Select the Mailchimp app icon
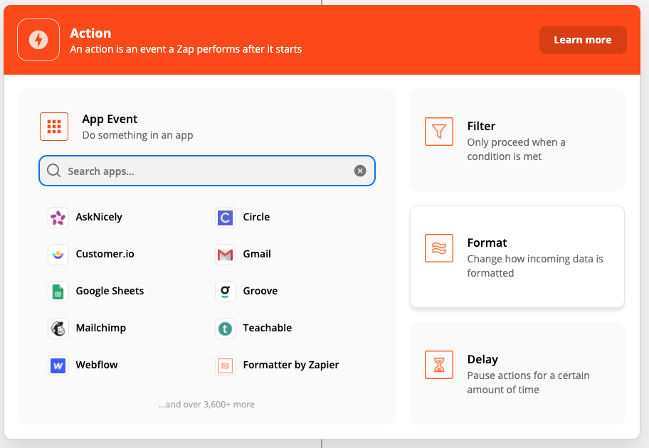This screenshot has height=448, width=649. coord(58,329)
